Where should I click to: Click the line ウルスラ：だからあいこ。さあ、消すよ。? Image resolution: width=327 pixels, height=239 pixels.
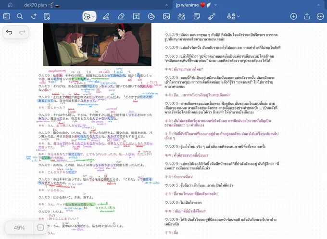(x=66, y=197)
